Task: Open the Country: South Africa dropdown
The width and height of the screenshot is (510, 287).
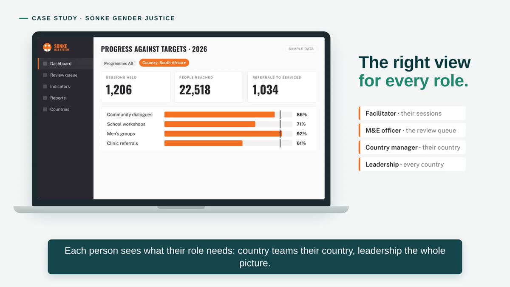Action: (164, 63)
